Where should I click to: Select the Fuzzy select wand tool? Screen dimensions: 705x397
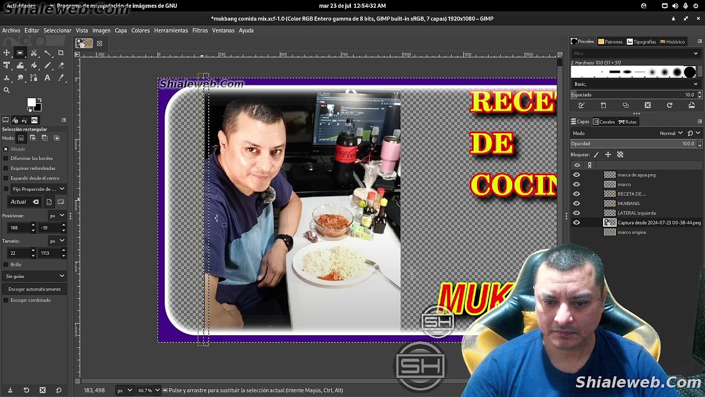pos(47,53)
